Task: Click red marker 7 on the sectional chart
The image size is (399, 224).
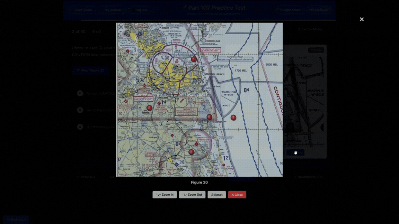Action: click(233, 118)
